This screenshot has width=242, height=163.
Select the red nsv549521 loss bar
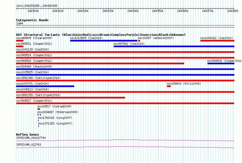(x=20, y=46)
